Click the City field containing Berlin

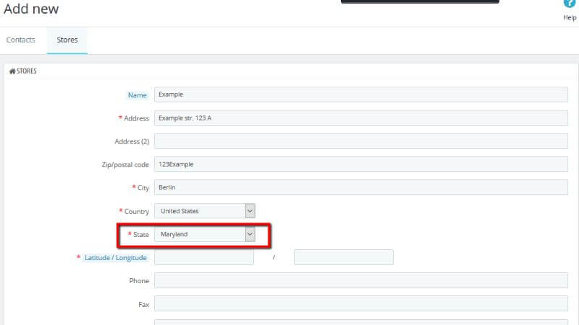tap(360, 188)
